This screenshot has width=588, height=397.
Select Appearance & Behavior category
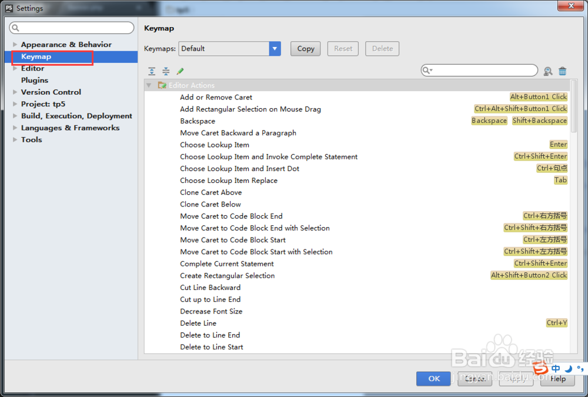pos(66,44)
